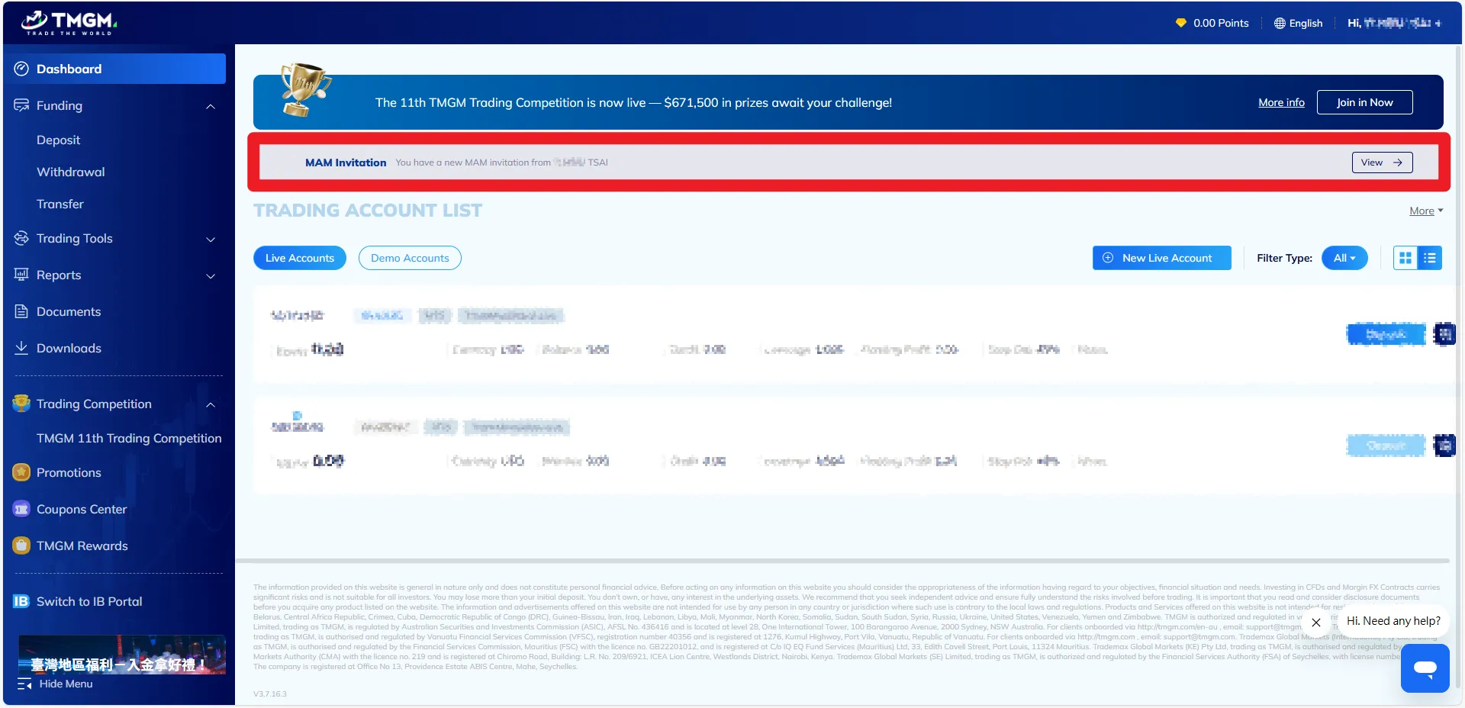Open the blue chat support widget
The width and height of the screenshot is (1465, 708).
(1425, 668)
